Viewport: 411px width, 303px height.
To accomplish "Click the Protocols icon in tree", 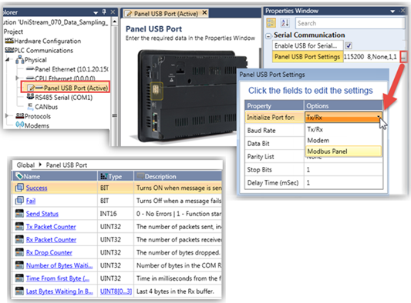I will [19, 115].
